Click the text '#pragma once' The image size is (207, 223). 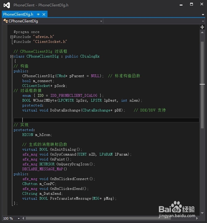[x=26, y=32]
